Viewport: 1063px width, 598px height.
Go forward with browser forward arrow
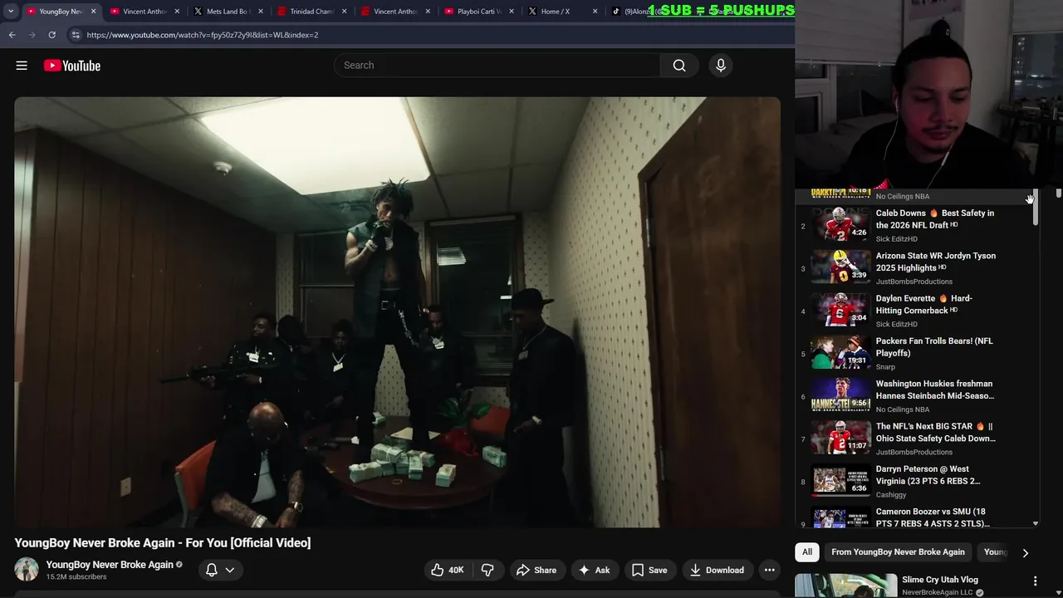32,35
